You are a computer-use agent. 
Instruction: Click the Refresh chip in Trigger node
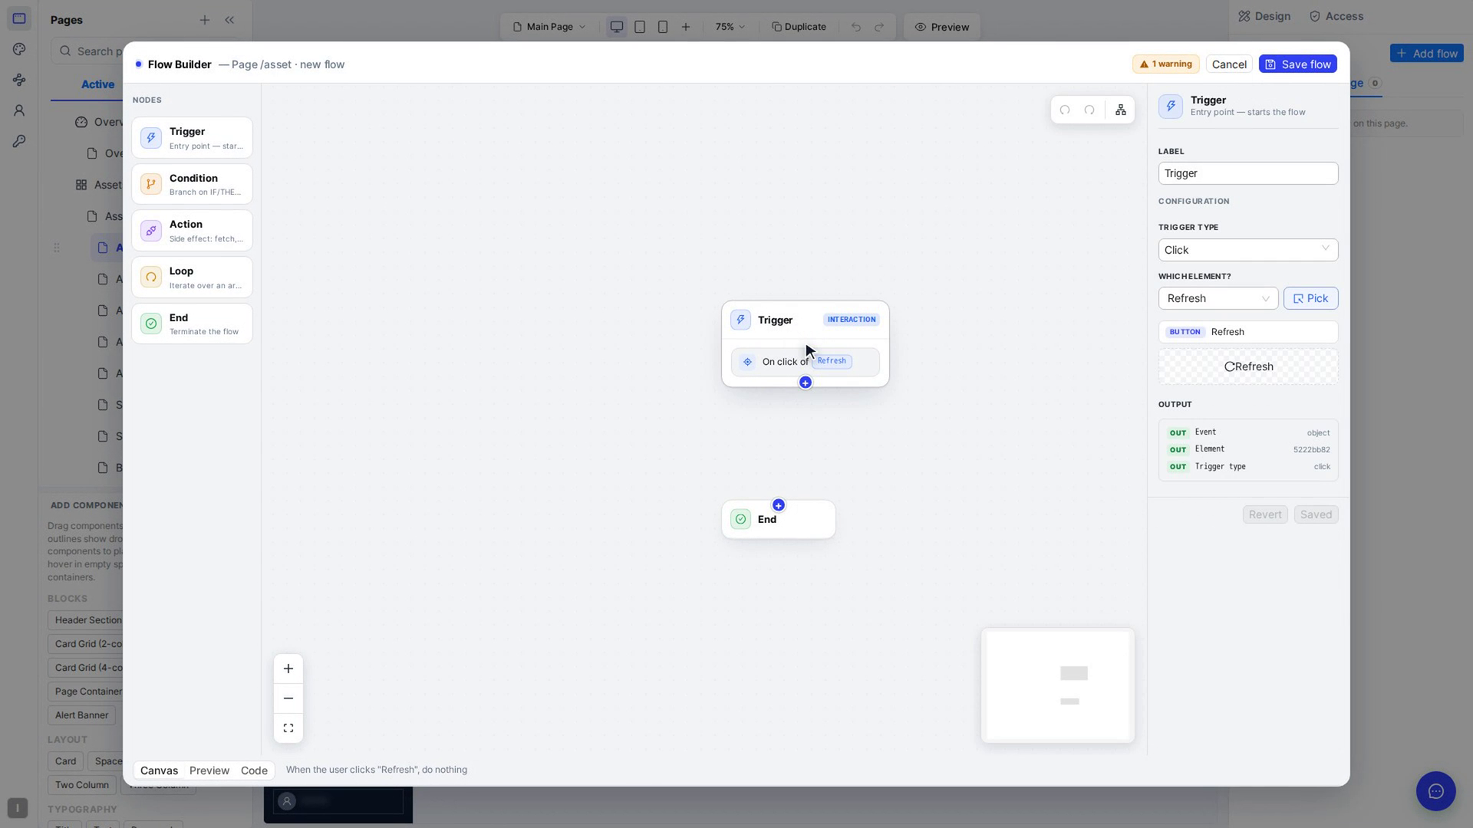(x=832, y=361)
